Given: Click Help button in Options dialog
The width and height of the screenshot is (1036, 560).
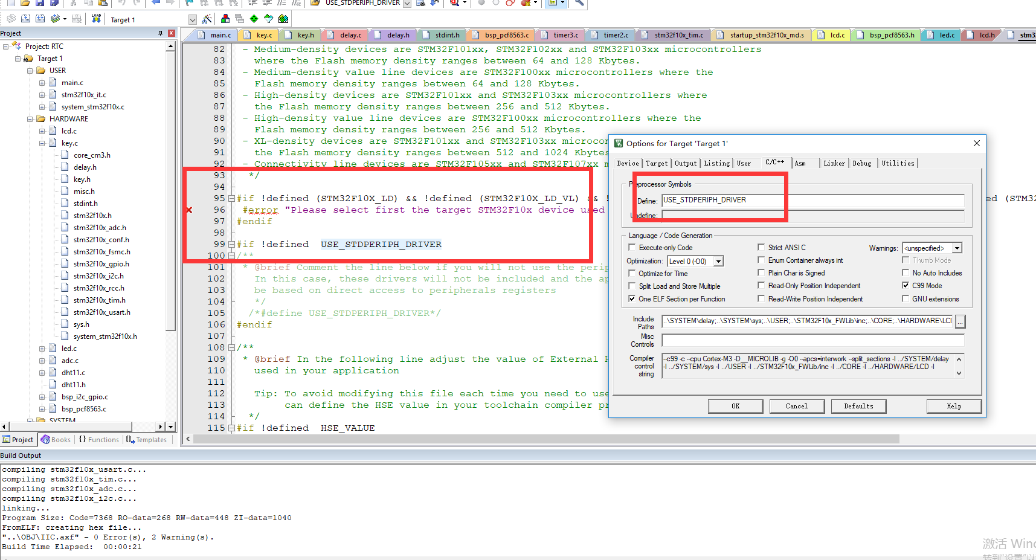Looking at the screenshot, I should click(x=954, y=407).
